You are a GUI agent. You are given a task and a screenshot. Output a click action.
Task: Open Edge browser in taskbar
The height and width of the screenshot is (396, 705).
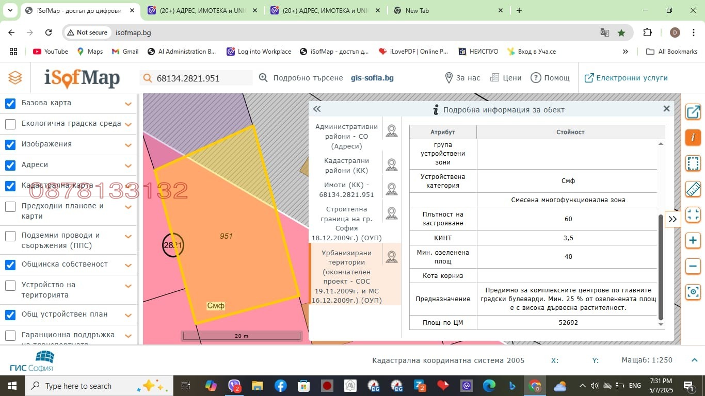click(489, 386)
